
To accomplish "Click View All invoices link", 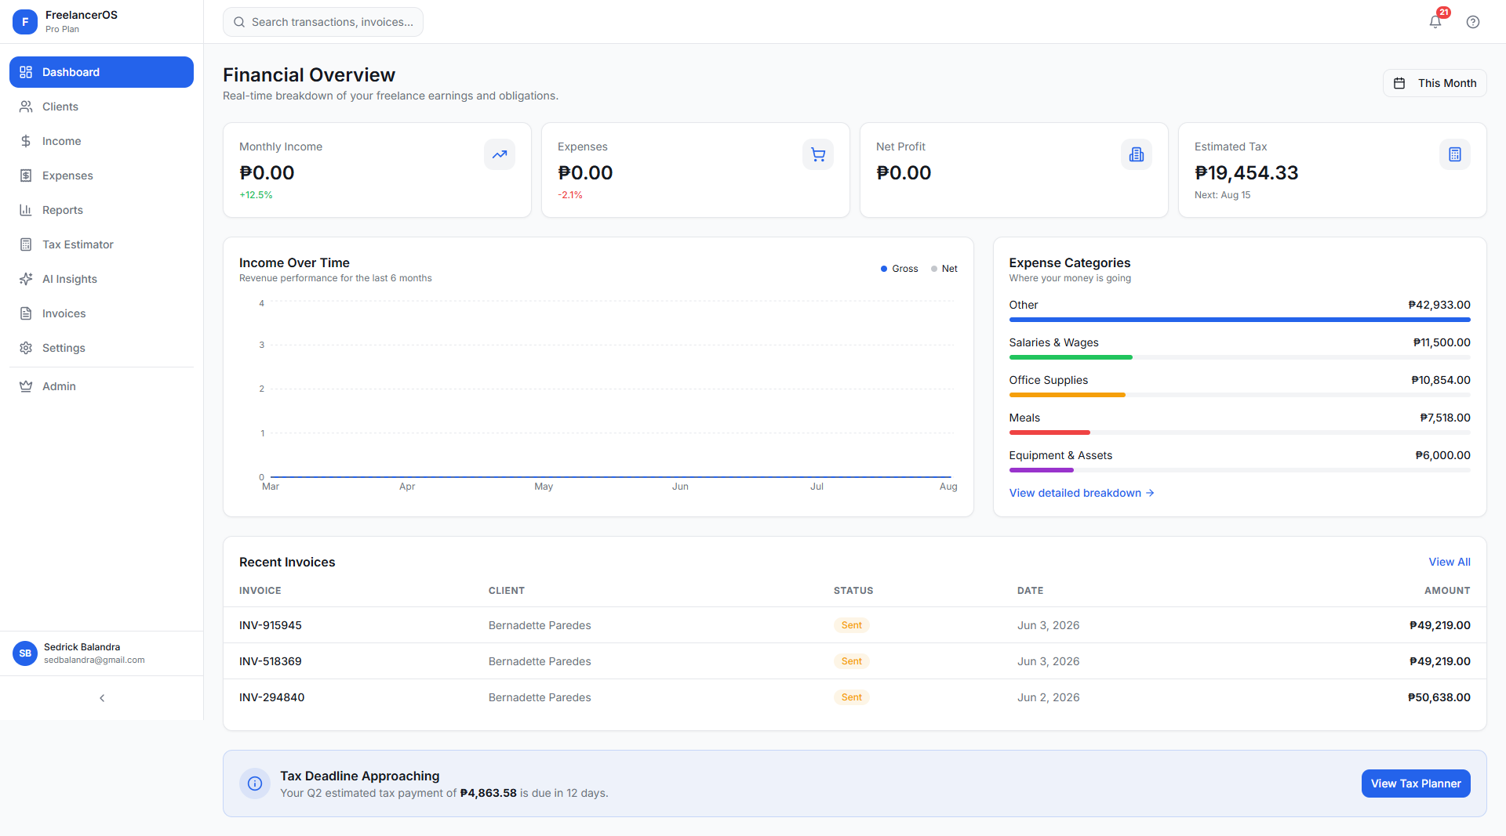I will pyautogui.click(x=1450, y=562).
